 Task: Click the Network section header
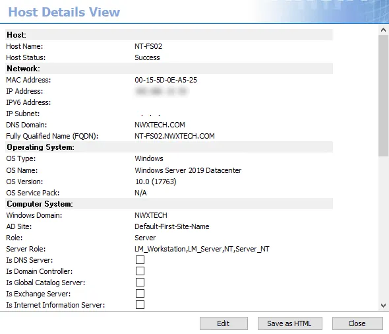(169, 69)
